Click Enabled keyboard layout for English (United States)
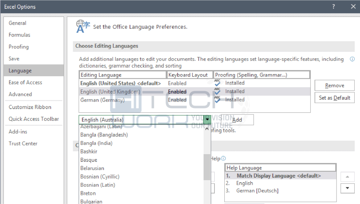 point(177,83)
